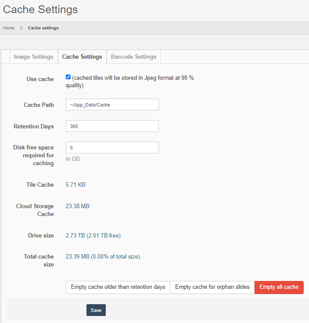309x323 pixels.
Task: Hit the red 'Empty all cache' button
Action: click(279, 287)
